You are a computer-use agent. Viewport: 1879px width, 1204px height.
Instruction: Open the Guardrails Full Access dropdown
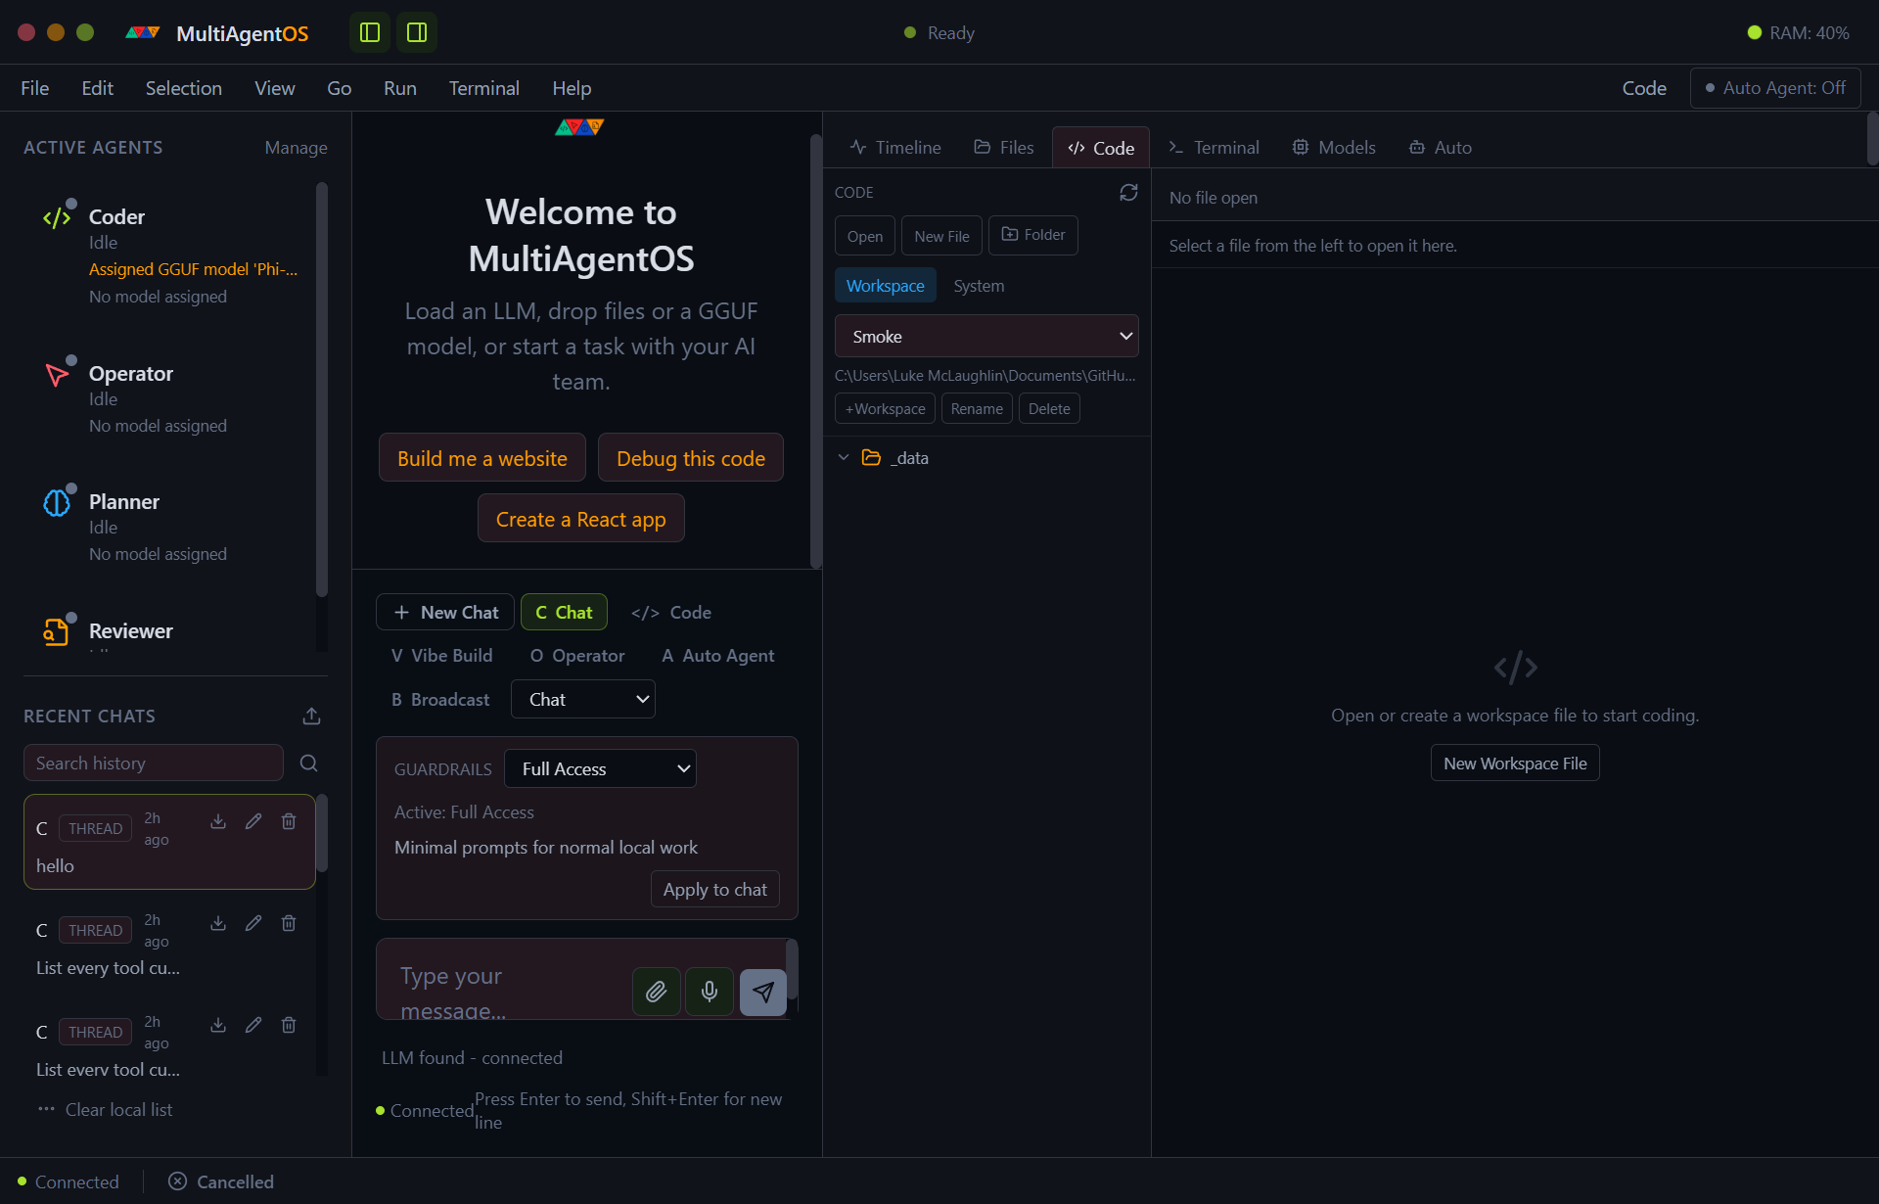tap(600, 768)
